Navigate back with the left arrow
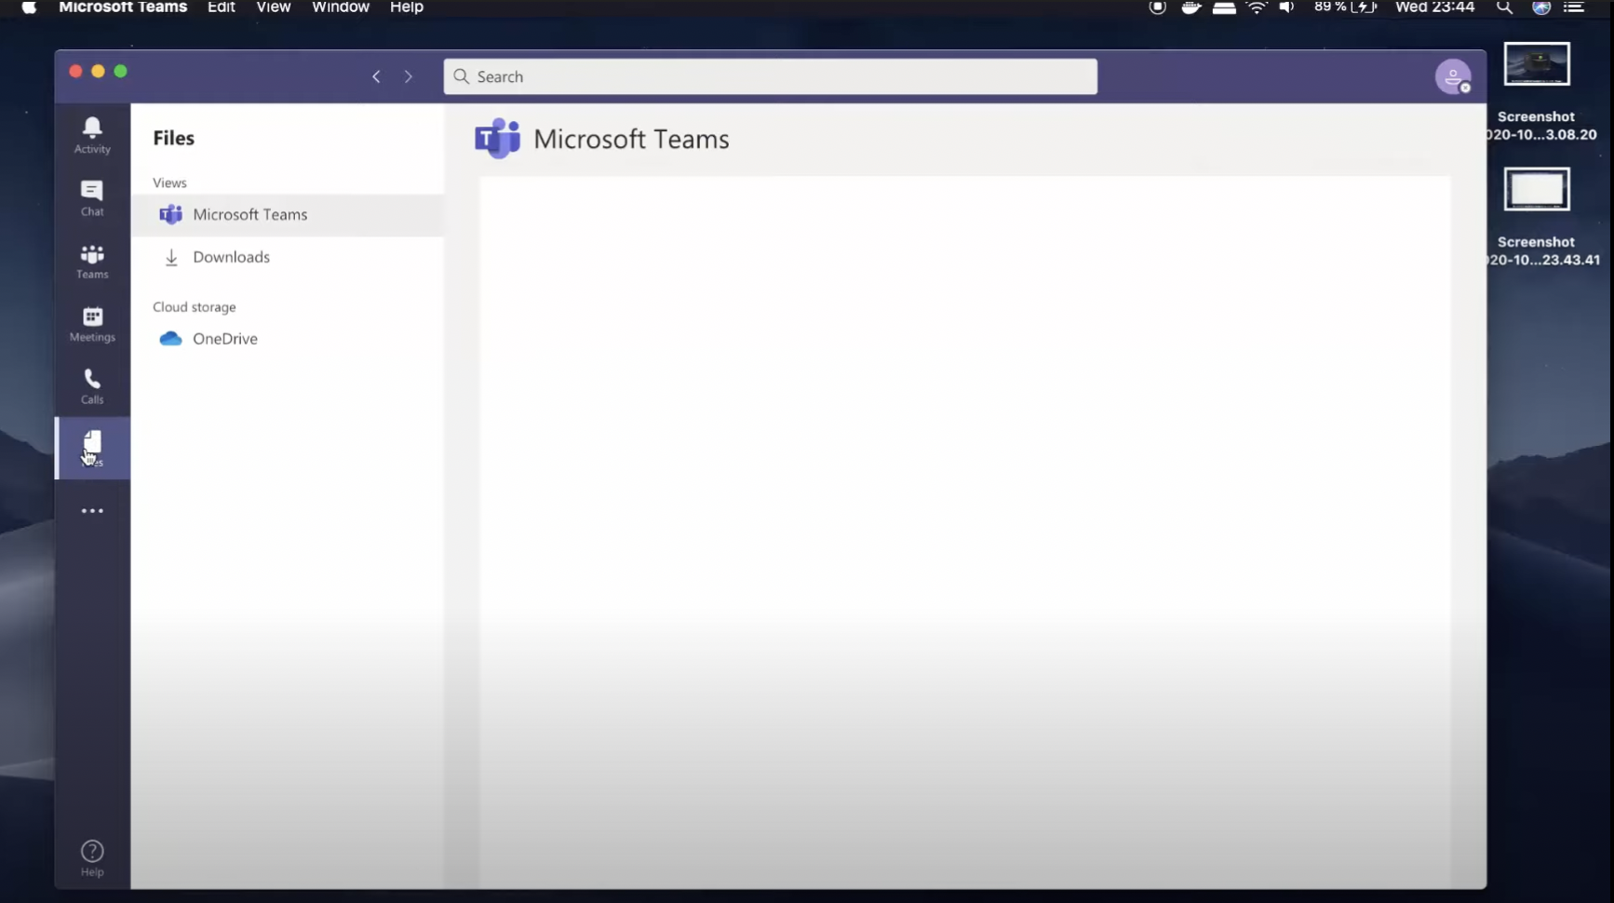 (x=376, y=76)
